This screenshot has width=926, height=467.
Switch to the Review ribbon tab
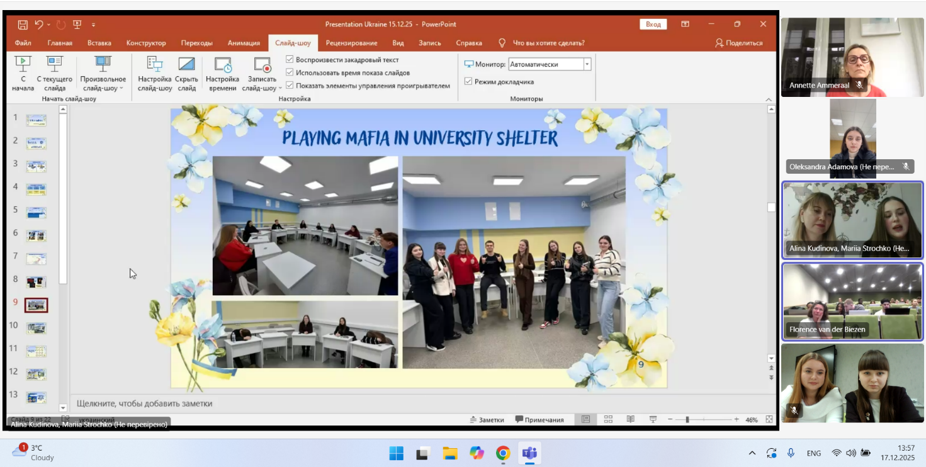pos(351,43)
